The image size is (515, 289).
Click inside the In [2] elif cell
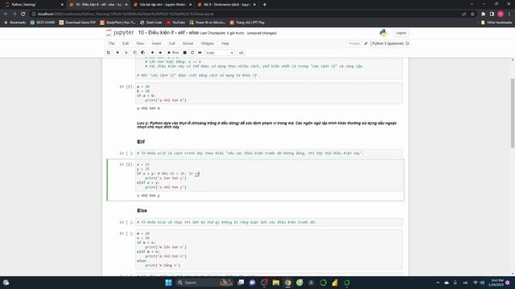(269, 176)
